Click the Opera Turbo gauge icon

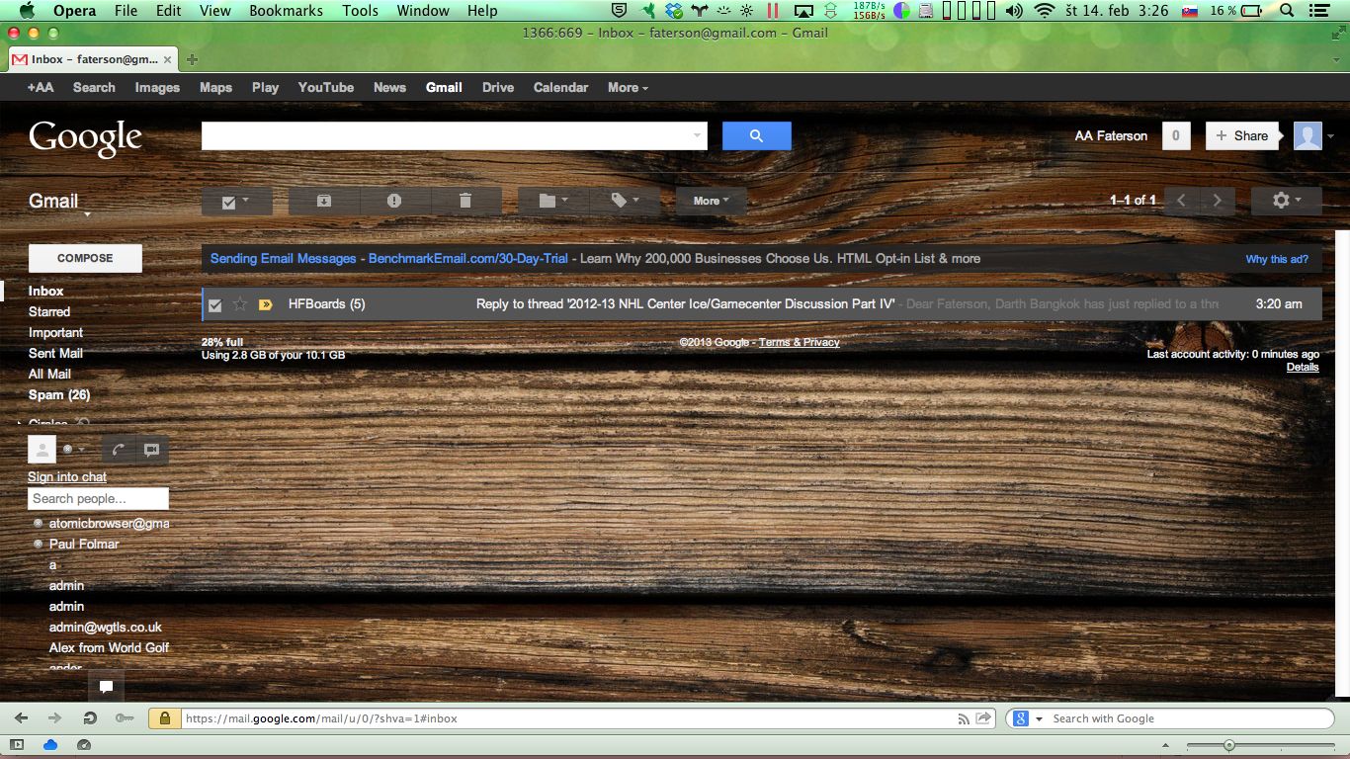[83, 744]
